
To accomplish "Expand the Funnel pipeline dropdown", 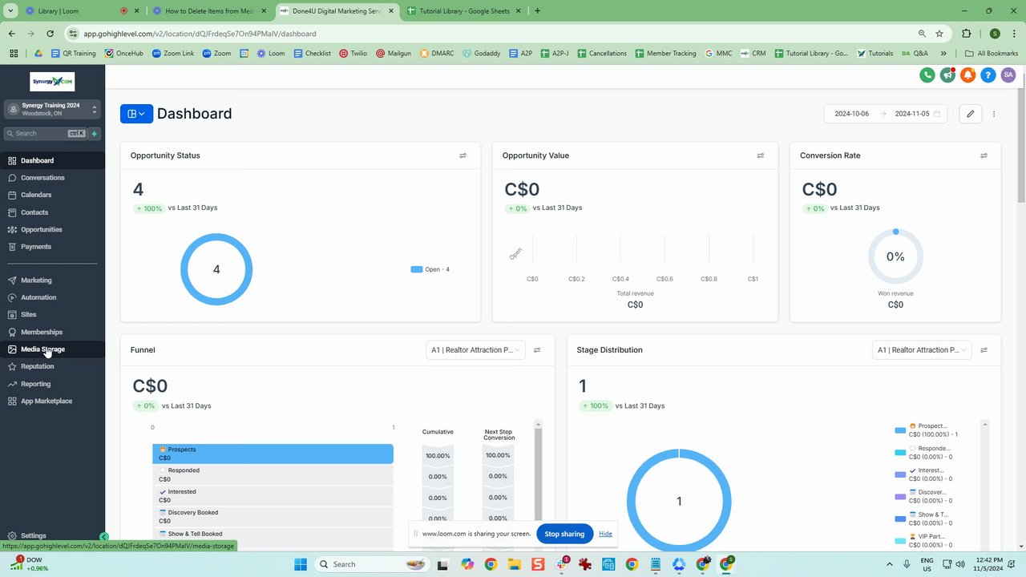I will 476,350.
